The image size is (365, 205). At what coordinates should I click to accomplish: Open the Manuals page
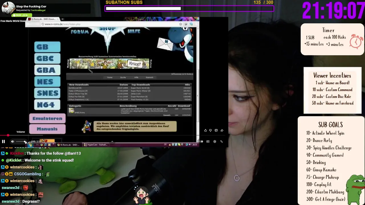[x=47, y=129]
